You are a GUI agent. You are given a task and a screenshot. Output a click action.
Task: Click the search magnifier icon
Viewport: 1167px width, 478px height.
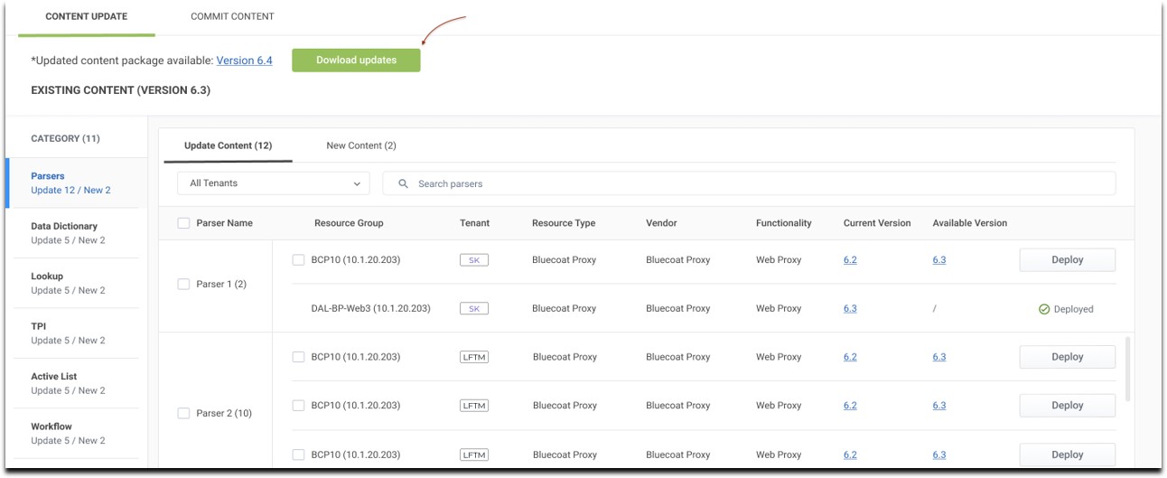point(403,183)
